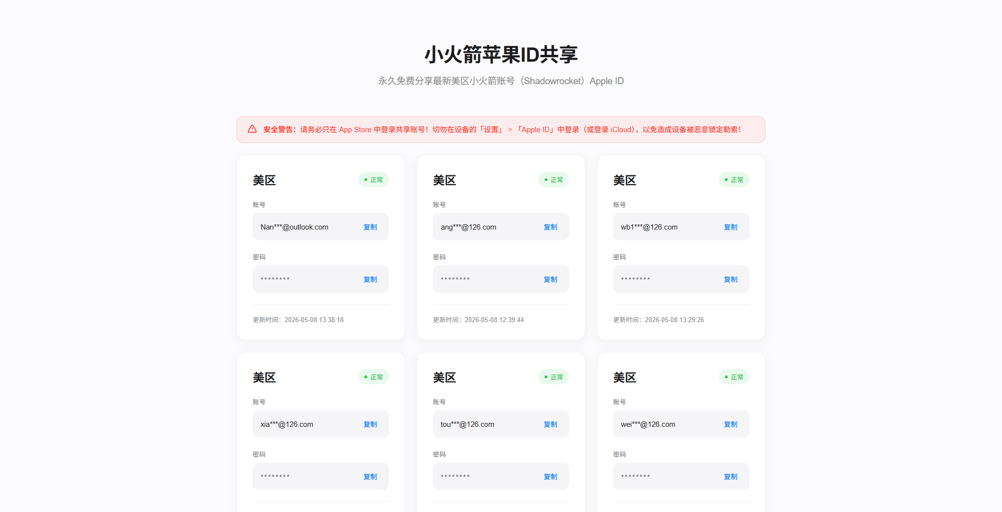Copy the wb1***@126.com account

tap(731, 227)
